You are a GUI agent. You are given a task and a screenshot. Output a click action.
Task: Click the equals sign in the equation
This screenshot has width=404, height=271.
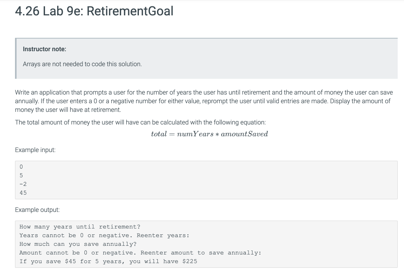click(x=172, y=134)
